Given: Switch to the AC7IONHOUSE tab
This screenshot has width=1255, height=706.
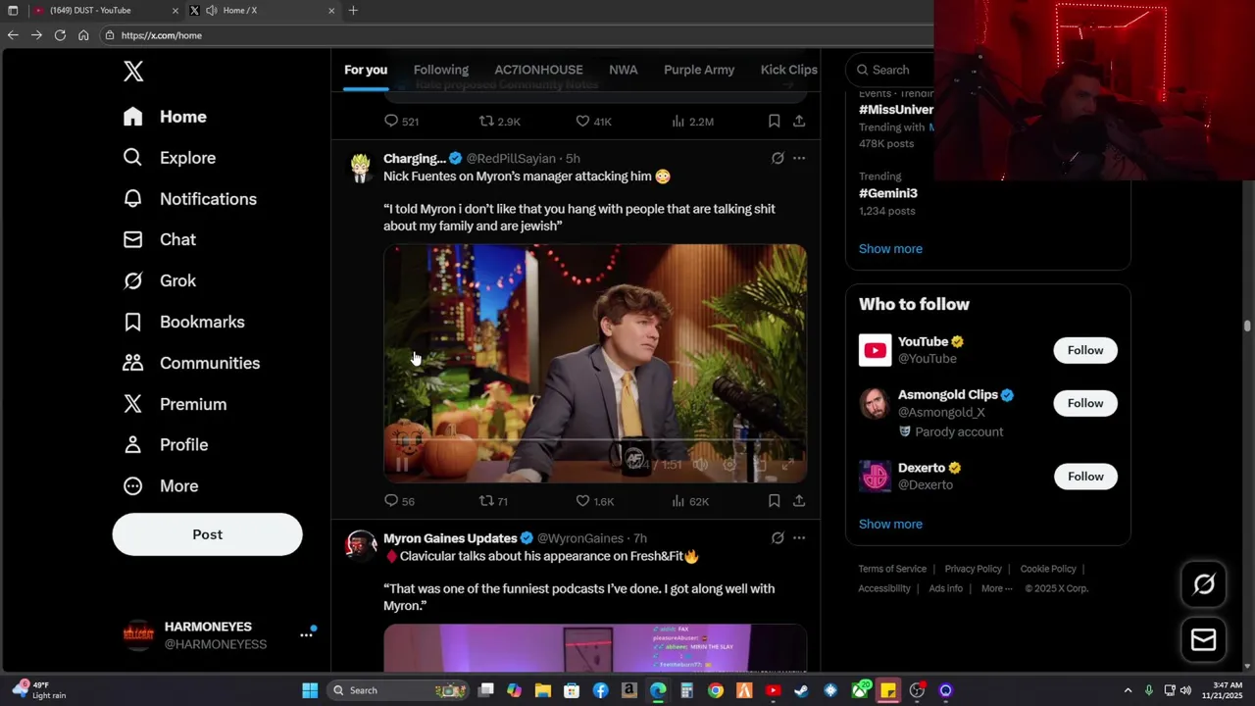Looking at the screenshot, I should pyautogui.click(x=538, y=70).
